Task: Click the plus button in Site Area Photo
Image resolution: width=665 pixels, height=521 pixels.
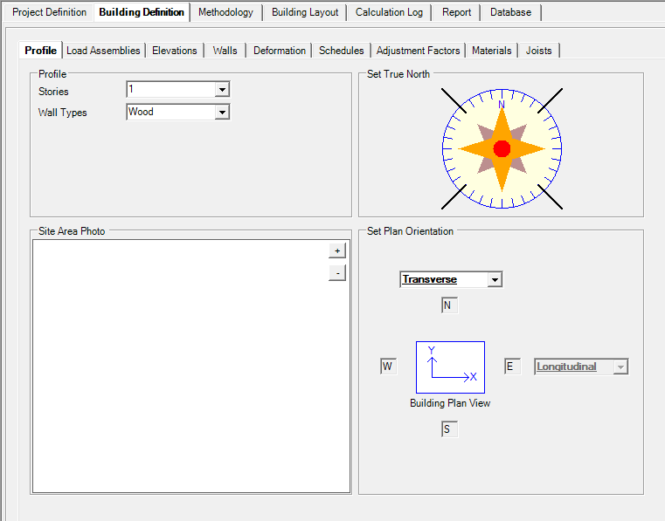Action: (337, 250)
